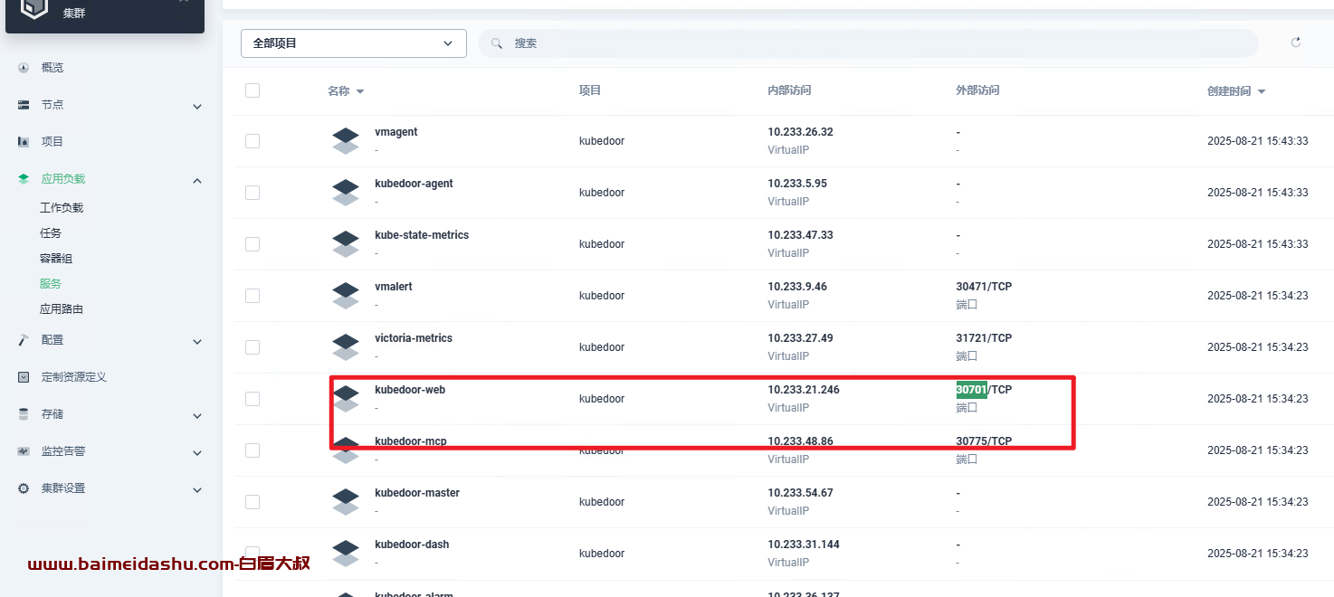Viewport: 1334px width, 597px height.
Task: Click the 30471/TCP external port value
Action: tap(984, 287)
